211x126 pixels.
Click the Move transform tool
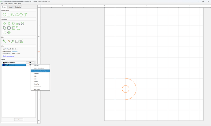point(4,23)
